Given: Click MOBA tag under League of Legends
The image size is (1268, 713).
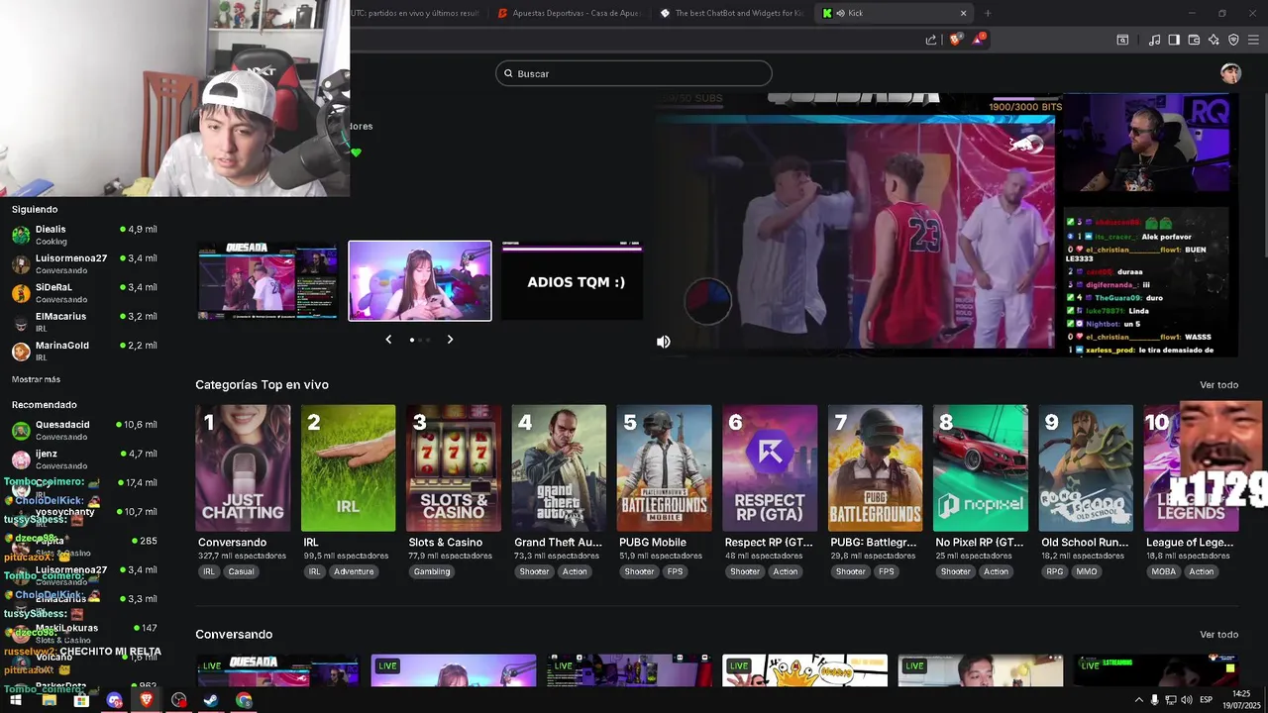Looking at the screenshot, I should (1164, 571).
